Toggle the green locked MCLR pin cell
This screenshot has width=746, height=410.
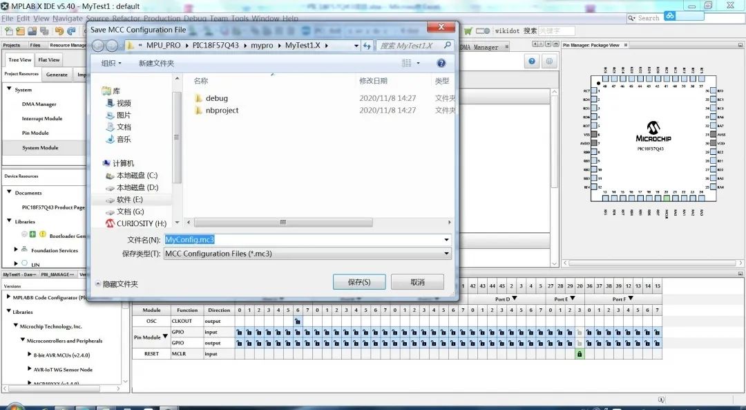580,354
